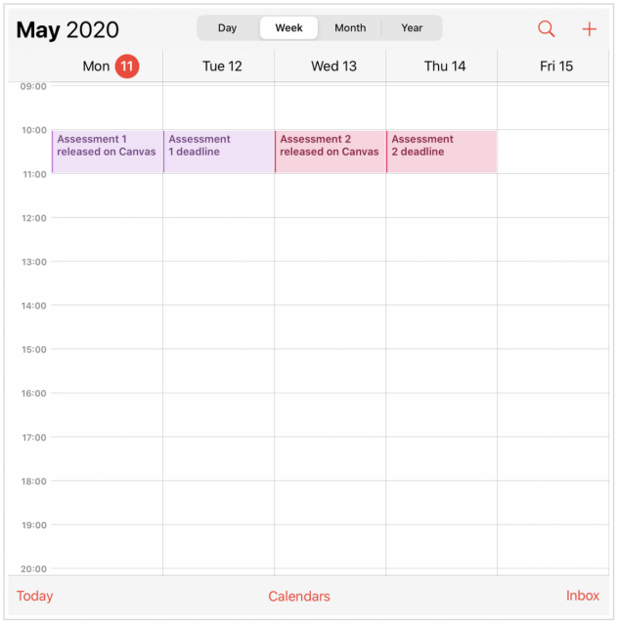
Task: Add a new event with plus icon
Action: coord(590,29)
